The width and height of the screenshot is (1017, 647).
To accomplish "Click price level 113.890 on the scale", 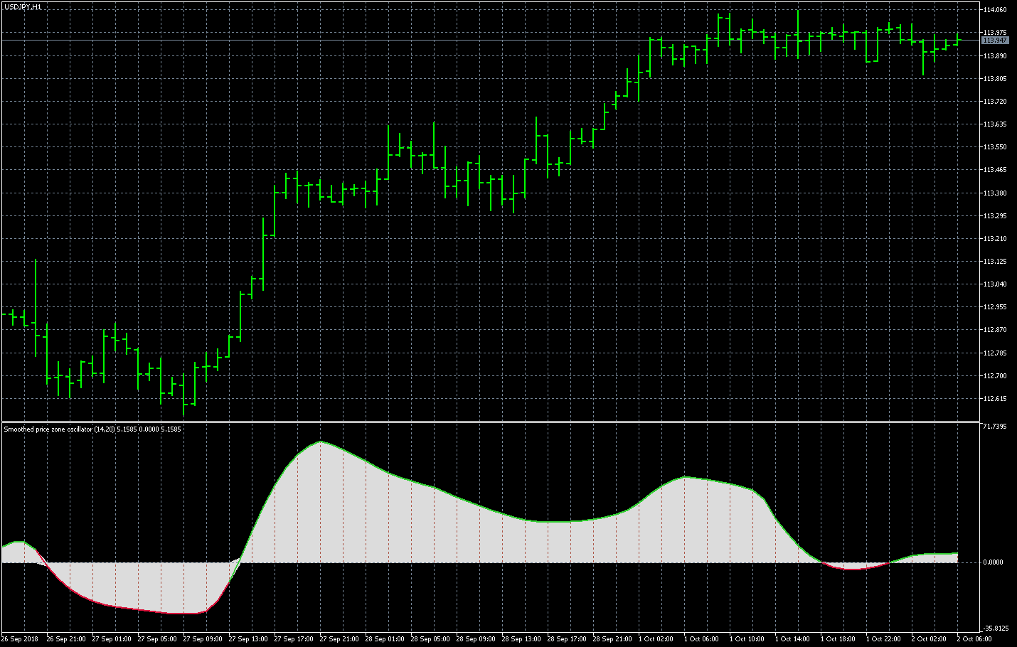I will (995, 55).
